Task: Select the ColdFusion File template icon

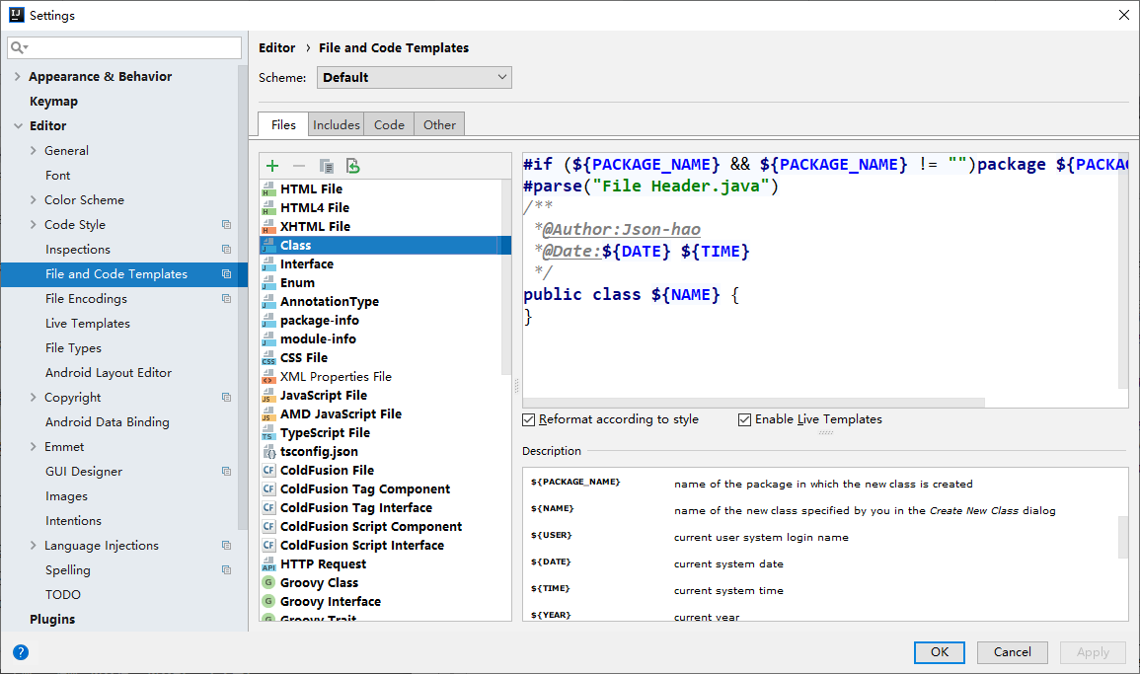Action: point(269,471)
